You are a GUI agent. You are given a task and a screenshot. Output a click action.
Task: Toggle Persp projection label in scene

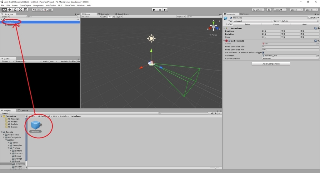pyautogui.click(x=213, y=35)
